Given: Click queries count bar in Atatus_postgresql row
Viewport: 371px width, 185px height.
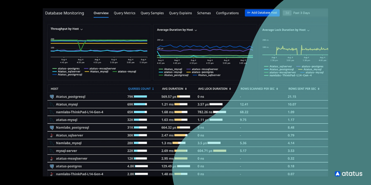Looking at the screenshot, I should (140, 96).
